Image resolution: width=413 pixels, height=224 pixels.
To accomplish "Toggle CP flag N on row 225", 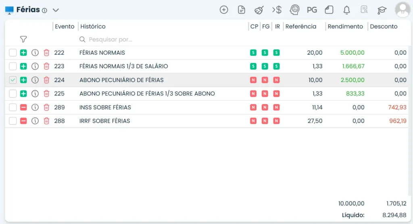I will coord(253,94).
